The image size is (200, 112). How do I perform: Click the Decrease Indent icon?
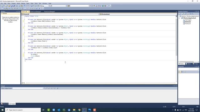click(15, 8)
